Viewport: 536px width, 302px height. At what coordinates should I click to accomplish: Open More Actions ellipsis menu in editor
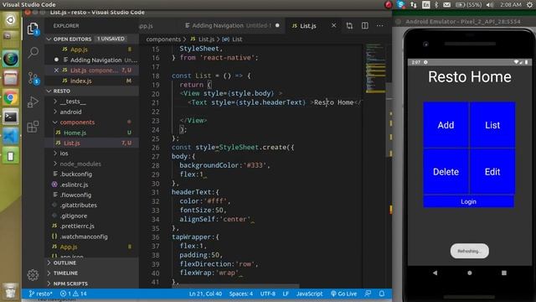pos(379,26)
